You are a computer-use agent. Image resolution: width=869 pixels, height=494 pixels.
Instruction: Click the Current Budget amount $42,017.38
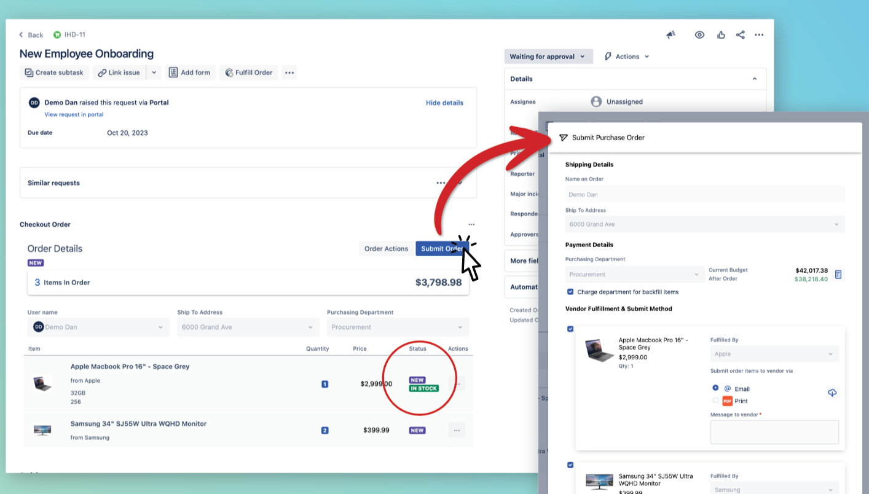[811, 270]
